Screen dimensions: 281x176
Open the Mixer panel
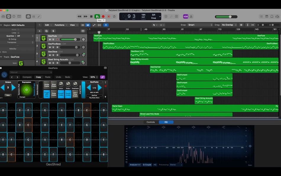tap(33, 17)
